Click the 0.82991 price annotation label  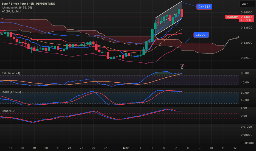pos(201,35)
